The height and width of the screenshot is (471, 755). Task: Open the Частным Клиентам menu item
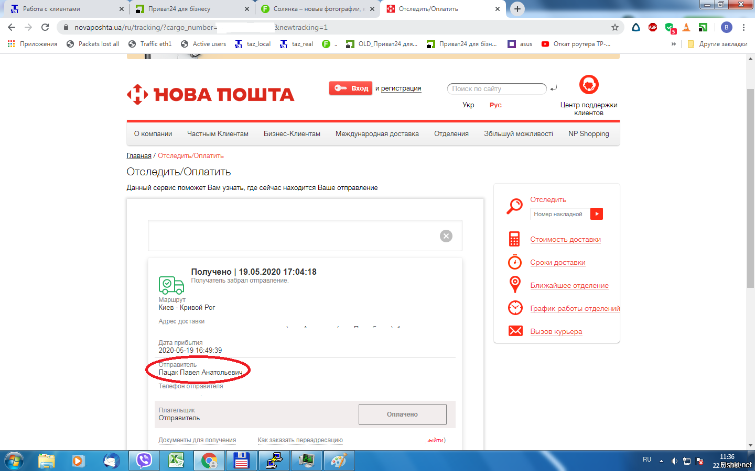(218, 133)
